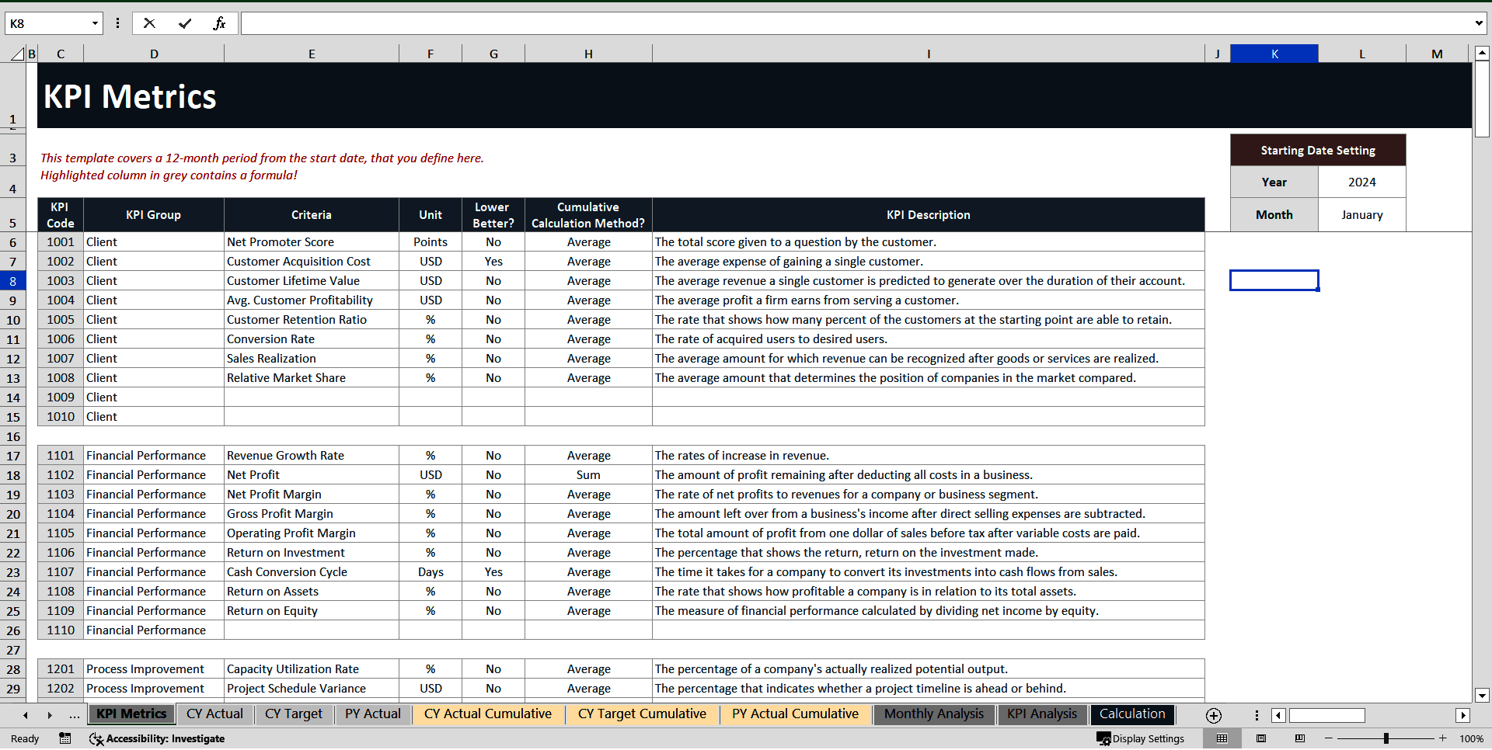Select the year value 2024
The height and width of the screenshot is (750, 1492).
[x=1361, y=182]
